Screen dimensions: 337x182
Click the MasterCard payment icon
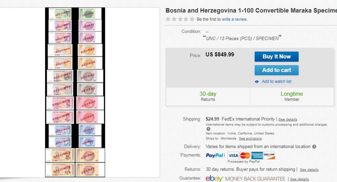pyautogui.click(x=245, y=155)
